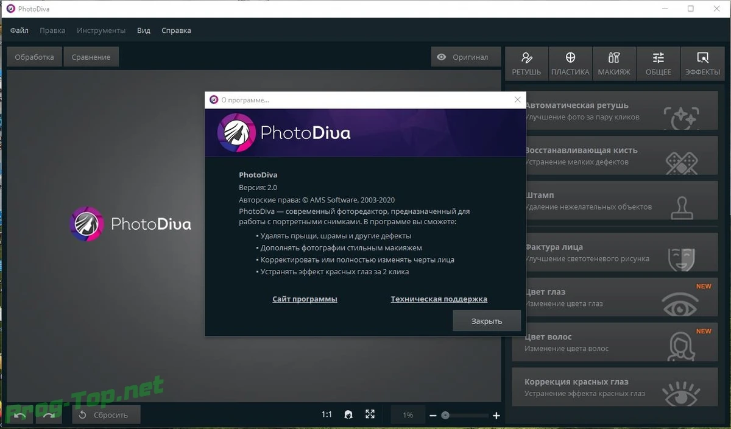Click the 1% zoom value field
Image resolution: width=731 pixels, height=429 pixels.
click(408, 415)
